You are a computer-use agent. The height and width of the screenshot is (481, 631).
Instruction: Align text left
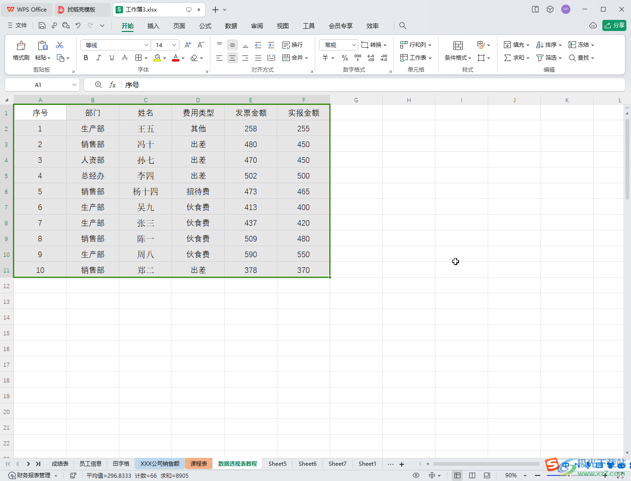coord(220,58)
